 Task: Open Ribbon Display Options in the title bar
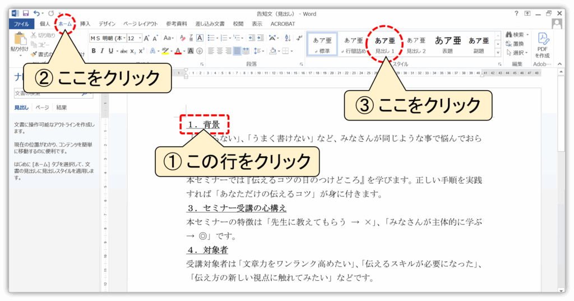pyautogui.click(x=527, y=13)
